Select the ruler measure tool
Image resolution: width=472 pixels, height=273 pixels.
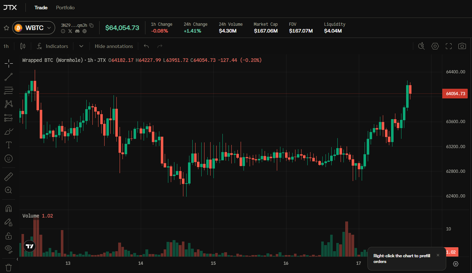pos(9,176)
